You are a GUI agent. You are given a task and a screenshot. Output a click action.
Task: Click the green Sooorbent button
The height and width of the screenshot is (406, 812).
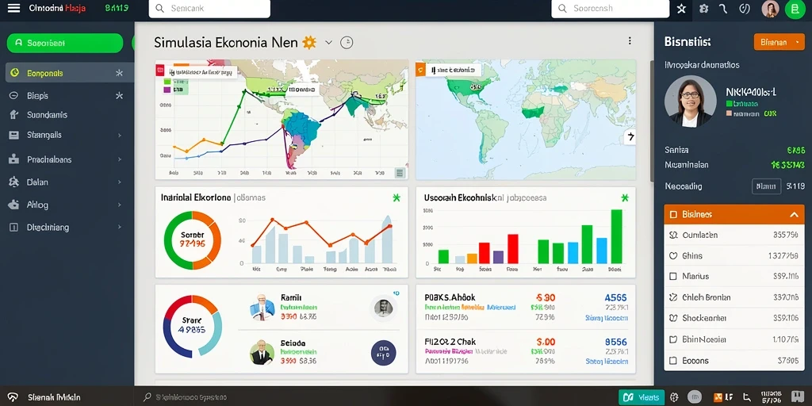65,44
